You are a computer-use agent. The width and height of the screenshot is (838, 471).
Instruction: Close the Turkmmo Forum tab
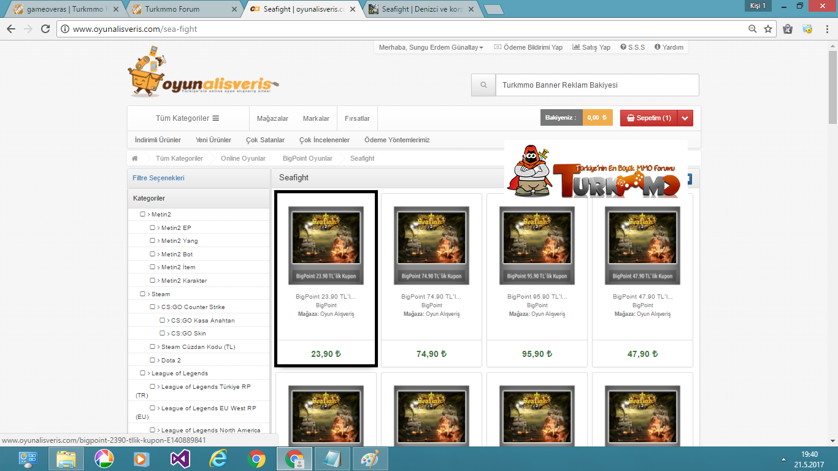[236, 10]
